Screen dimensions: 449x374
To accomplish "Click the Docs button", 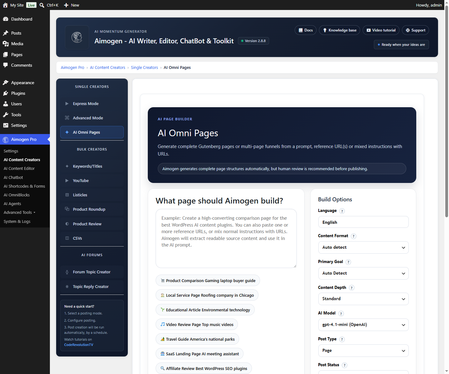I will point(306,30).
